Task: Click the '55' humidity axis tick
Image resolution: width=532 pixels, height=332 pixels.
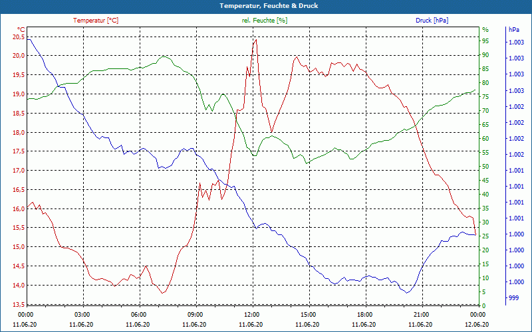Action: tap(485, 153)
